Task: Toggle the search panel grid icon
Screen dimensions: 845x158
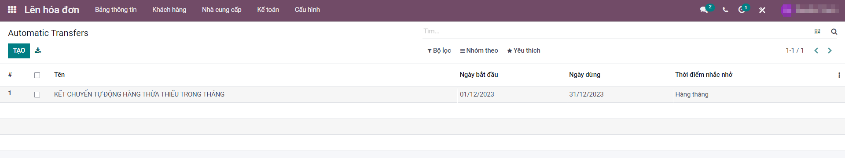Action: click(x=817, y=32)
